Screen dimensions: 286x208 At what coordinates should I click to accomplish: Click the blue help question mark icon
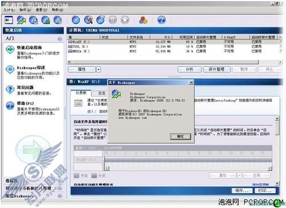161,20
